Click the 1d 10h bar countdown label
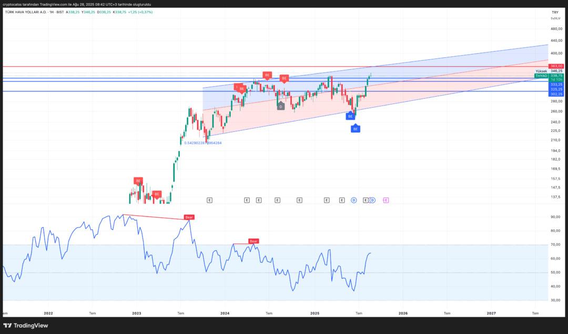Screen dimensions: 568x334 click(x=556, y=80)
